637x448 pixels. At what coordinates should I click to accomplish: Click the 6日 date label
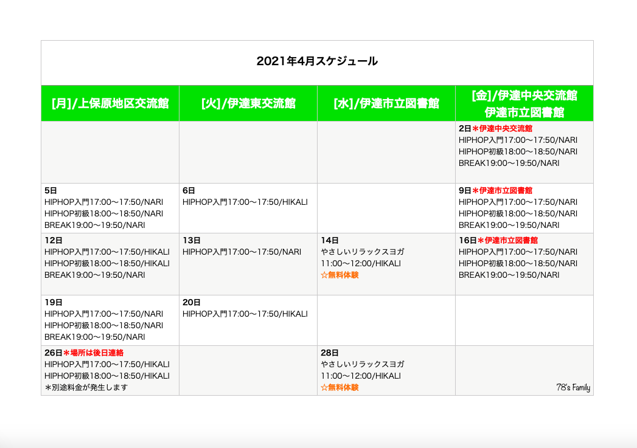(189, 191)
